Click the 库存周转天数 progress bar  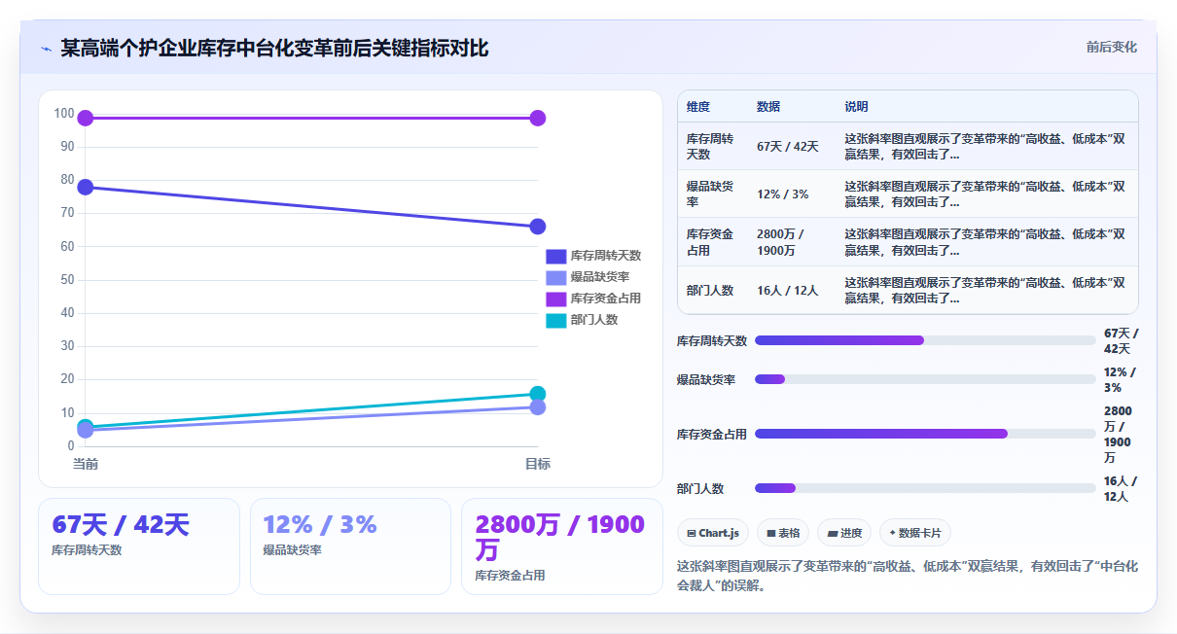pos(925,340)
